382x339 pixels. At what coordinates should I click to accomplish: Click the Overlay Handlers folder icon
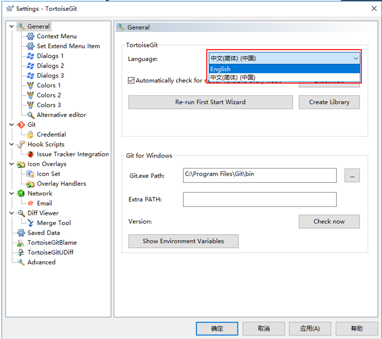click(30, 184)
